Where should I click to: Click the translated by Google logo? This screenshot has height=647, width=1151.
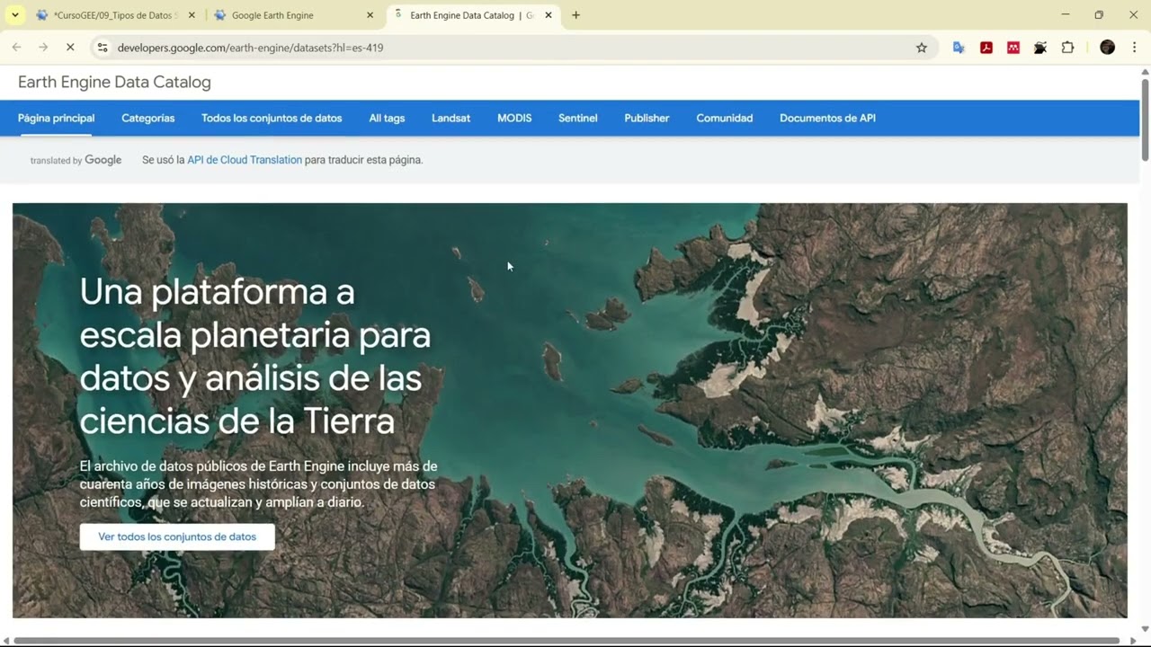point(76,160)
